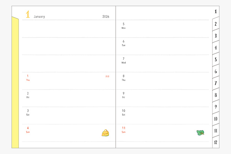Click the green leaf illustration
Viewport: 231px width, 154px height.
[200, 132]
